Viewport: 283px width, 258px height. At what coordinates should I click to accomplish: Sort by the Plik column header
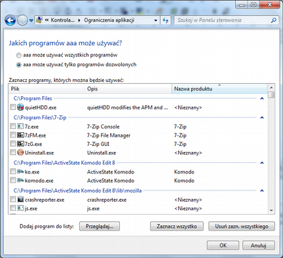pyautogui.click(x=47, y=89)
